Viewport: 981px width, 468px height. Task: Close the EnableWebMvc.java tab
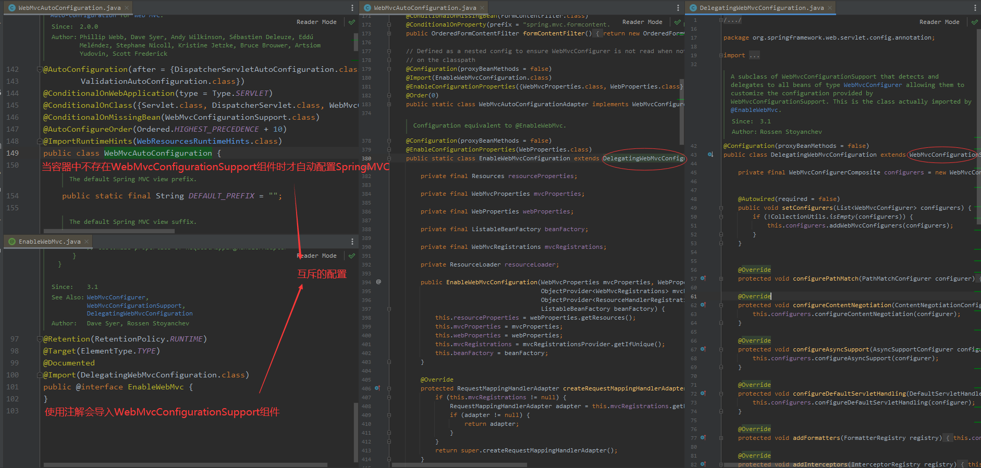click(87, 242)
